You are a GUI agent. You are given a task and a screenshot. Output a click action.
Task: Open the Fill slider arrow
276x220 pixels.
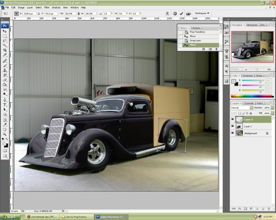272,113
